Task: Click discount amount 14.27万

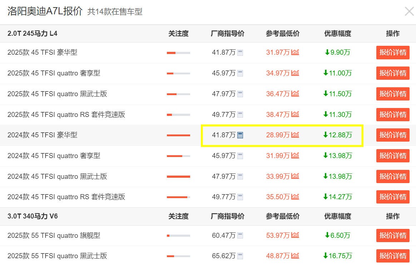Action: click(338, 197)
